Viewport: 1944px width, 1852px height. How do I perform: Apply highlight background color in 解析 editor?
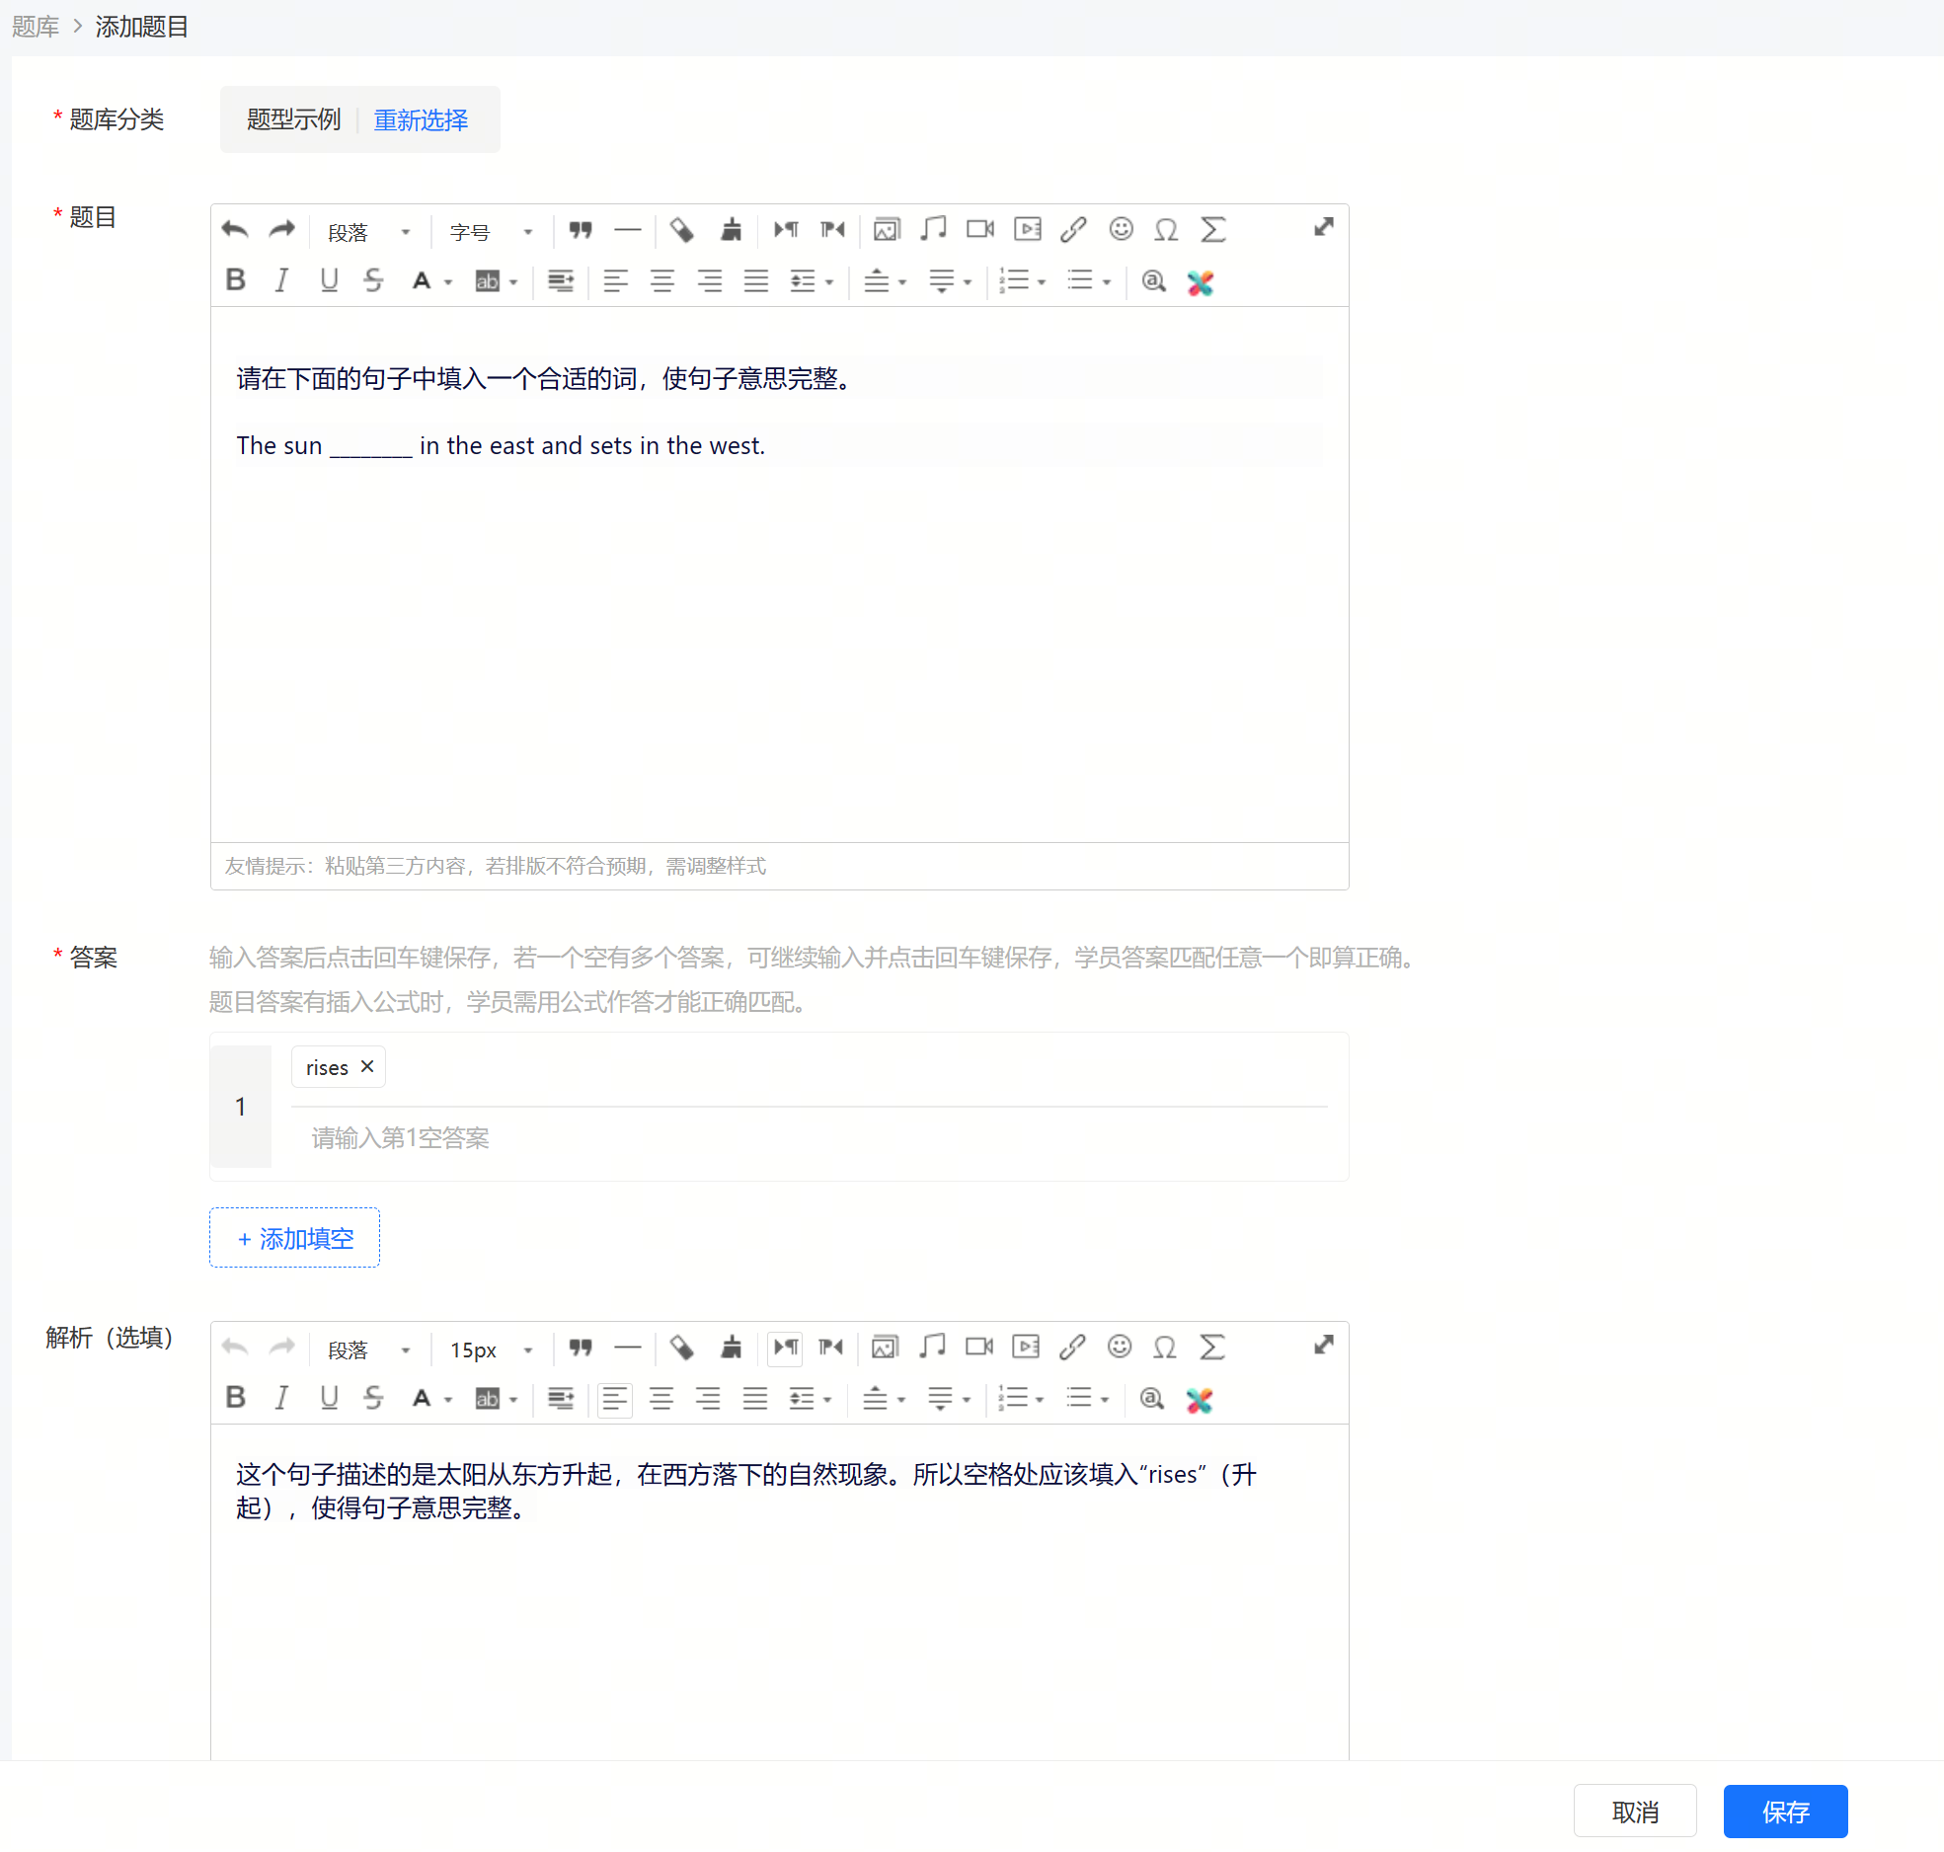click(x=488, y=1399)
